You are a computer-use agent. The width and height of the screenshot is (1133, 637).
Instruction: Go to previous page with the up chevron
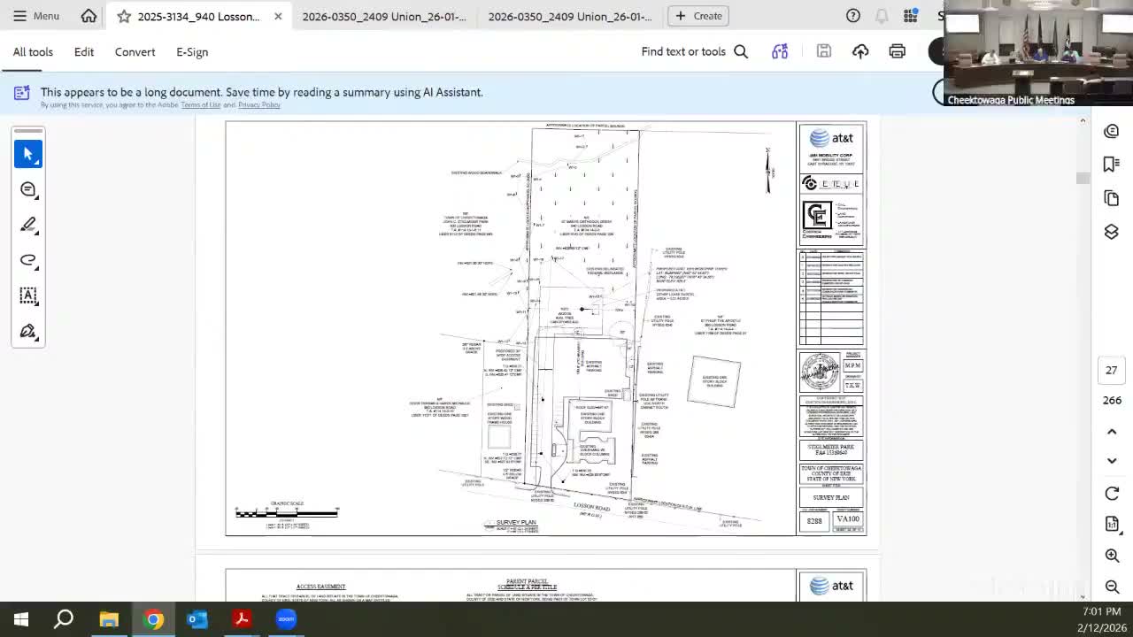click(x=1112, y=432)
